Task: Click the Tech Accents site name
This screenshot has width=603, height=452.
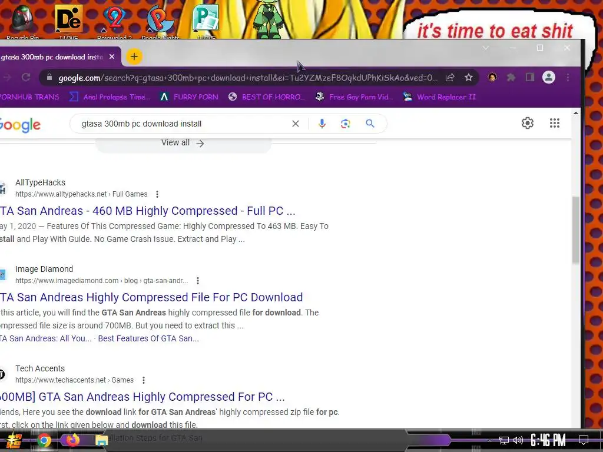Action: 40,368
